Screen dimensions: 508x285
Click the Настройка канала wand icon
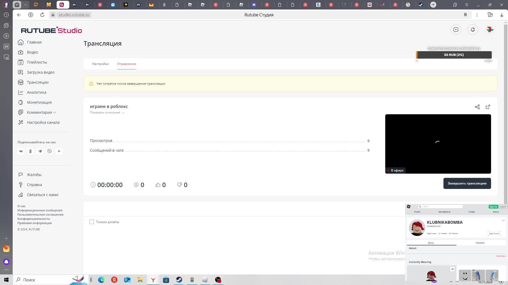pos(21,122)
